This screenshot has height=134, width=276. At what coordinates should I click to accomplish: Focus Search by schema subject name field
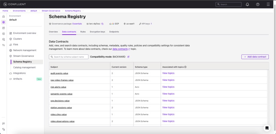coord(68,57)
